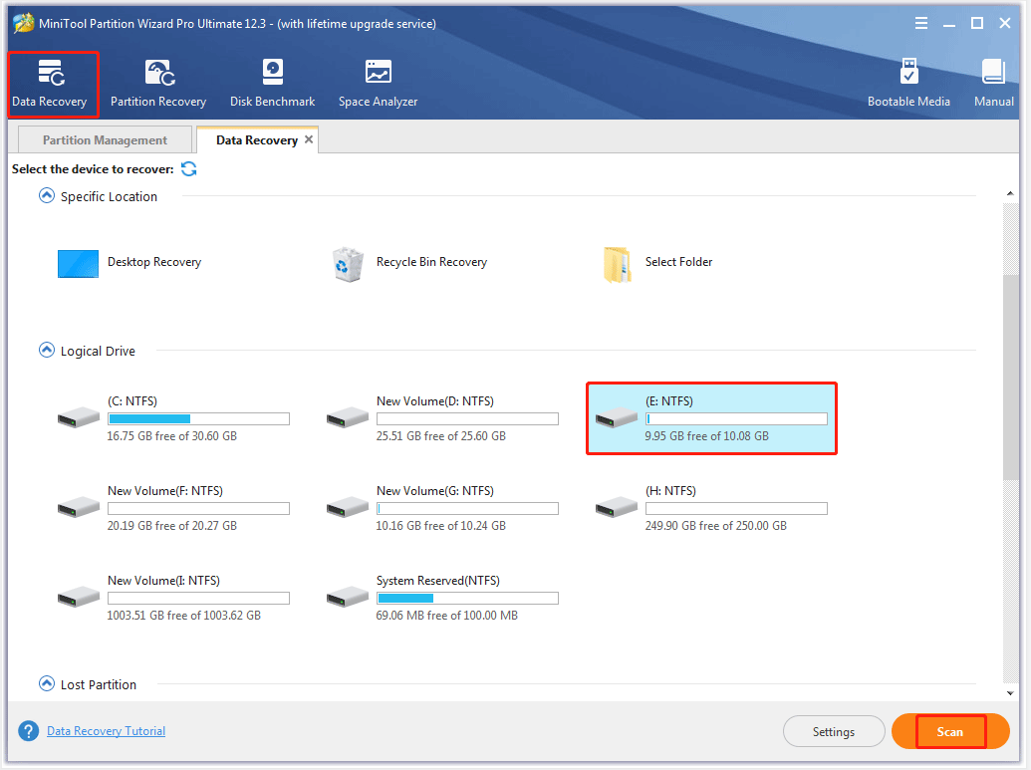Select New Volume F: drive icon
Image resolution: width=1031 pixels, height=770 pixels.
pyautogui.click(x=79, y=507)
